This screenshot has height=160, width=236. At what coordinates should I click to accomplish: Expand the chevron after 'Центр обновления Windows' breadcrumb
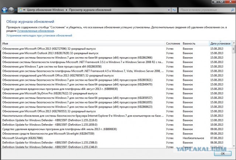tap(66, 10)
